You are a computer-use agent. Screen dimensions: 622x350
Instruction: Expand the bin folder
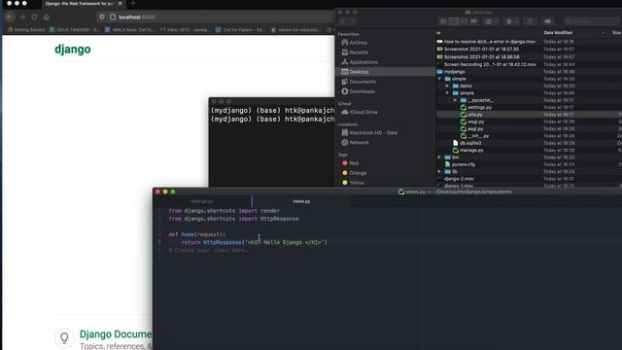tap(439, 157)
